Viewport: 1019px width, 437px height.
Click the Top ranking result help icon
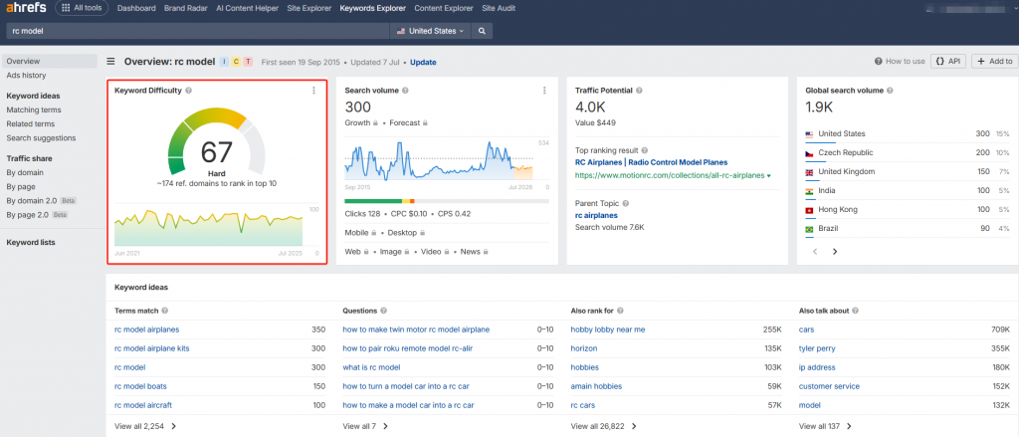tap(645, 150)
